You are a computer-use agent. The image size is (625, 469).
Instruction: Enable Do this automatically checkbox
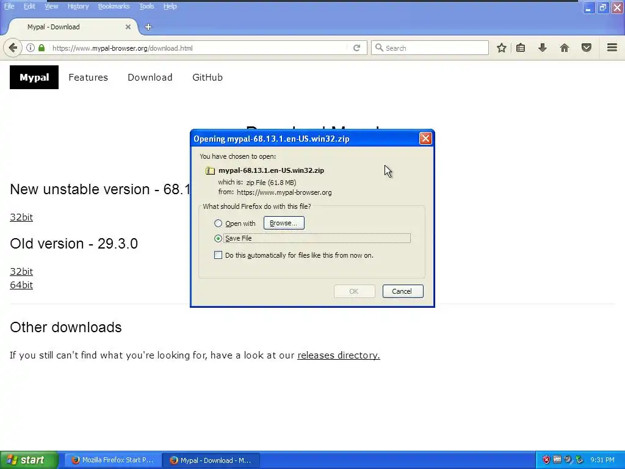click(218, 255)
